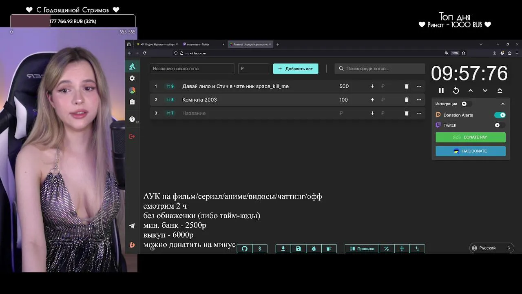This screenshot has height=294, width=522.
Task: Open the clipboard history icon in sidebar
Action: (x=132, y=102)
